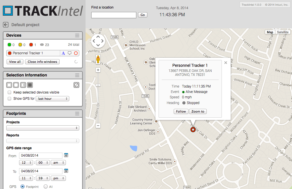Click the 'Country Home Learning Center' marker
The width and height of the screenshot is (292, 189).
point(156,122)
